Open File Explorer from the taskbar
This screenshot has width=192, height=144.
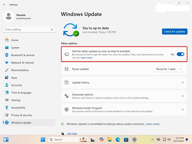(x=109, y=139)
